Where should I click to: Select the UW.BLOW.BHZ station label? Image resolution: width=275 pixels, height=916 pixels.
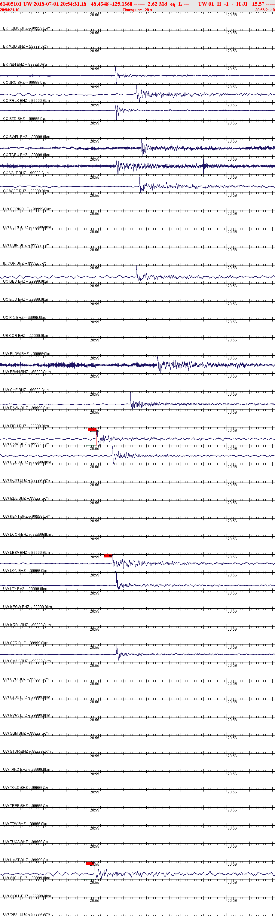27,354
